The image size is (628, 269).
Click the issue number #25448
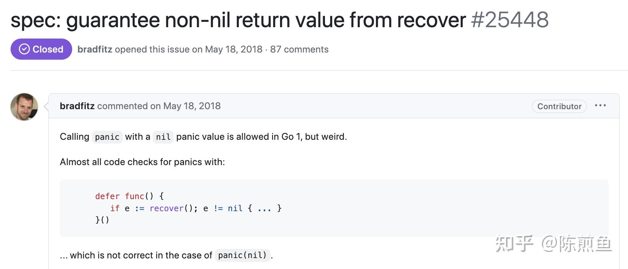pyautogui.click(x=510, y=20)
